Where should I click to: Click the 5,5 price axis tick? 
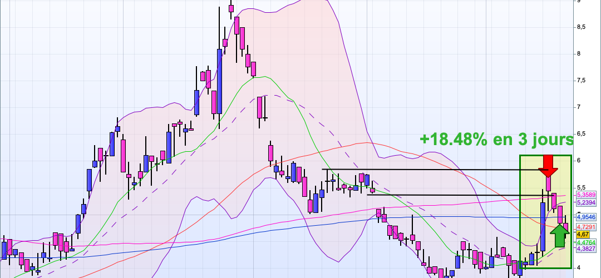pyautogui.click(x=581, y=187)
